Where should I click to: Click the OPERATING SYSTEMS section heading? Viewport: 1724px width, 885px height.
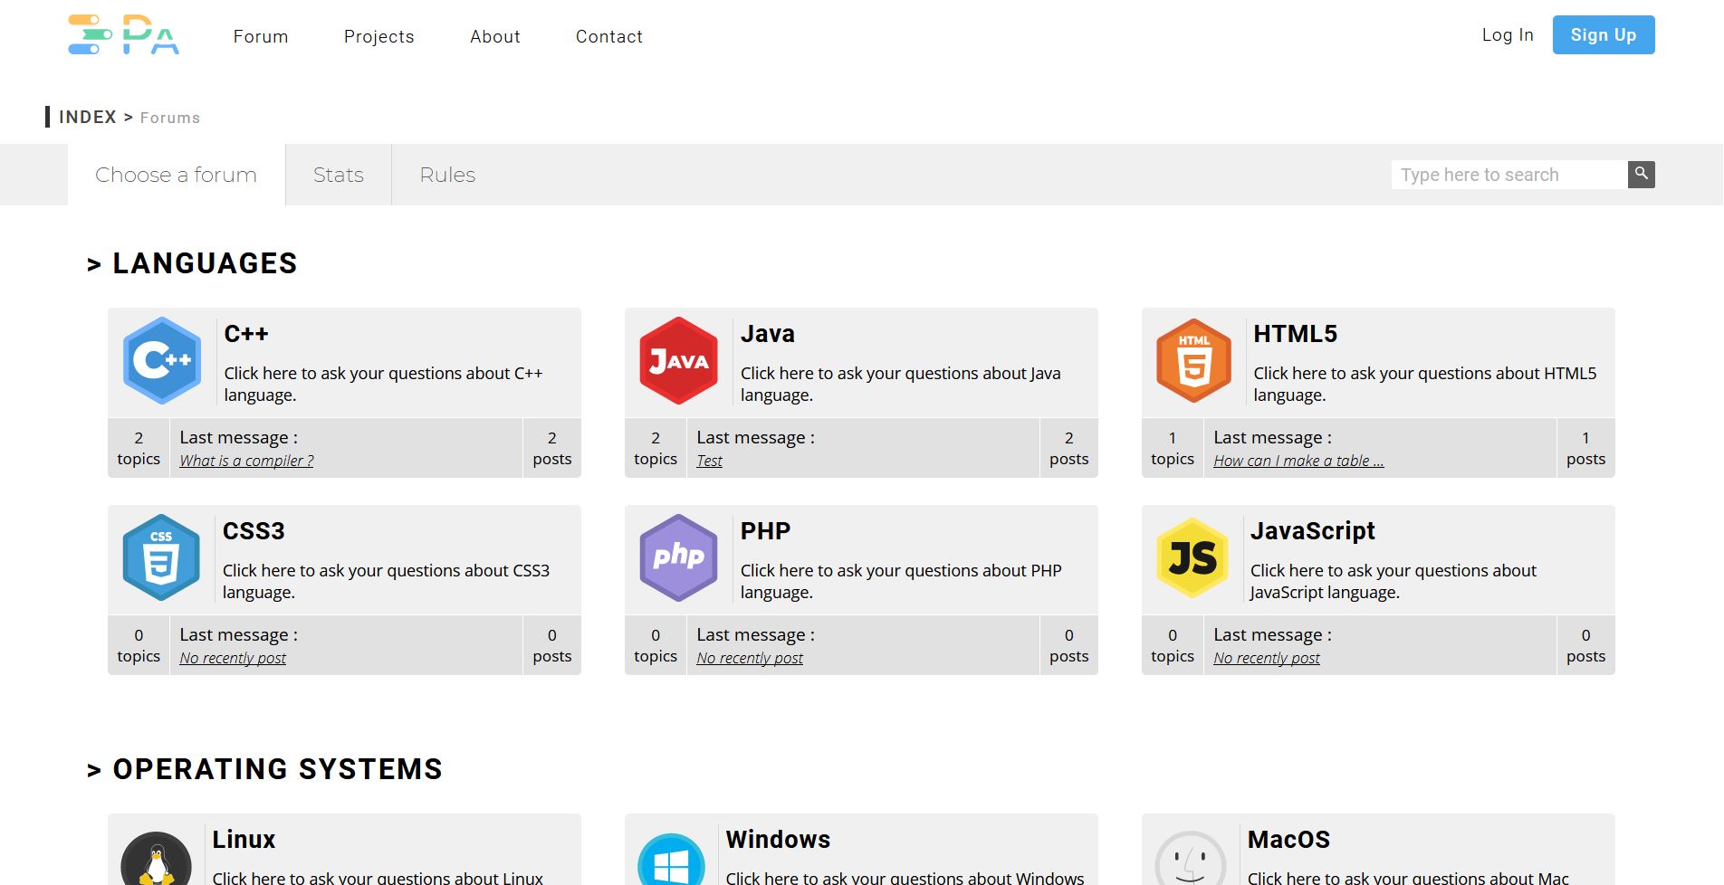coord(277,769)
